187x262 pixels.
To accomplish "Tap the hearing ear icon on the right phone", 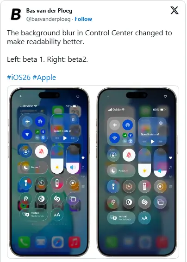I will click(113, 202).
